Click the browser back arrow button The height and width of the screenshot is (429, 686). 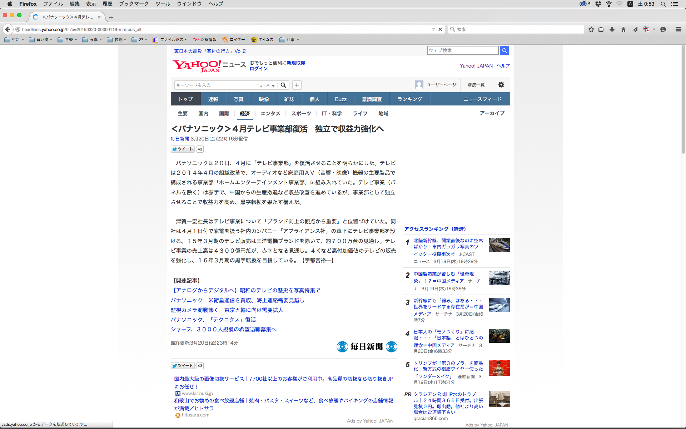[8, 29]
